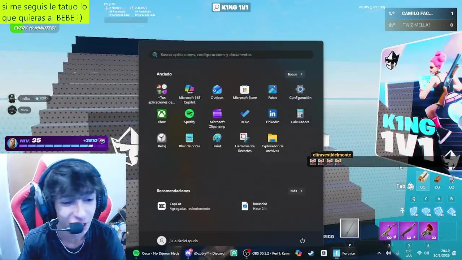Open Explorador de archivos

[x=273, y=143]
